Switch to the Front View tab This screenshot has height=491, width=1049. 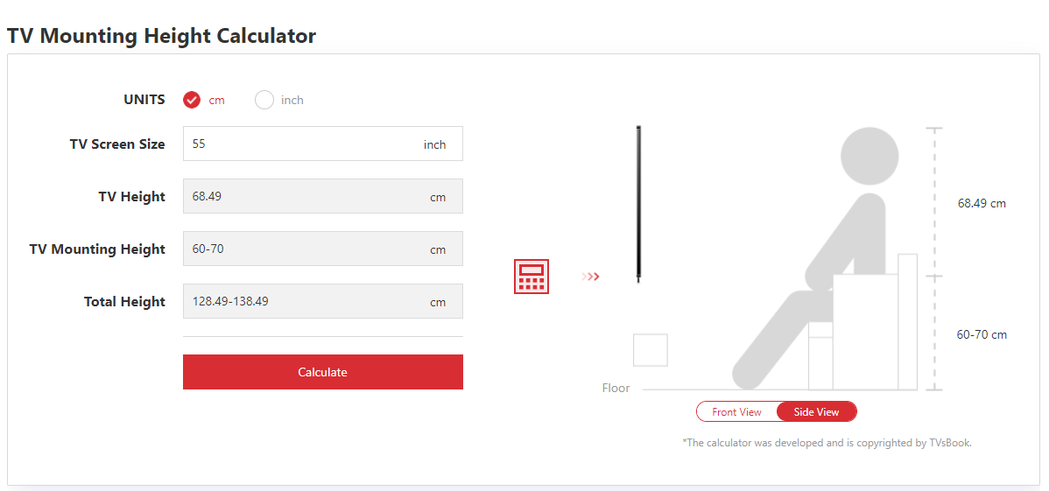coord(736,411)
